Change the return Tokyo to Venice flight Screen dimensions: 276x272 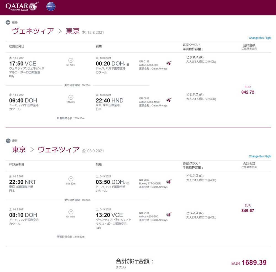click(x=260, y=156)
